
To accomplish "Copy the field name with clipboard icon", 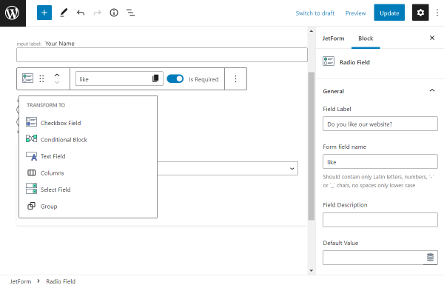I will pyautogui.click(x=155, y=78).
